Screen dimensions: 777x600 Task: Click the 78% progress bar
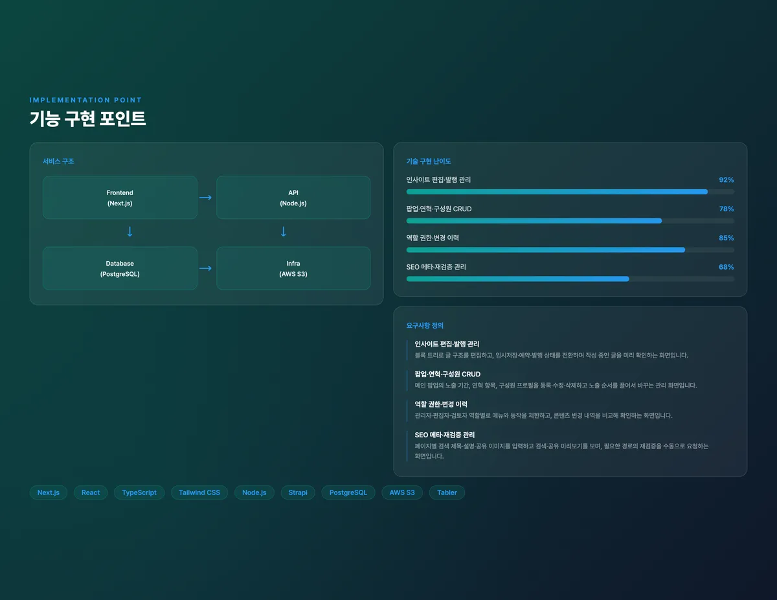[x=570, y=221]
